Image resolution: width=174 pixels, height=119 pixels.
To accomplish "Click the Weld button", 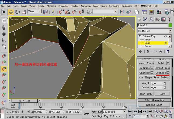I will point(161,63).
